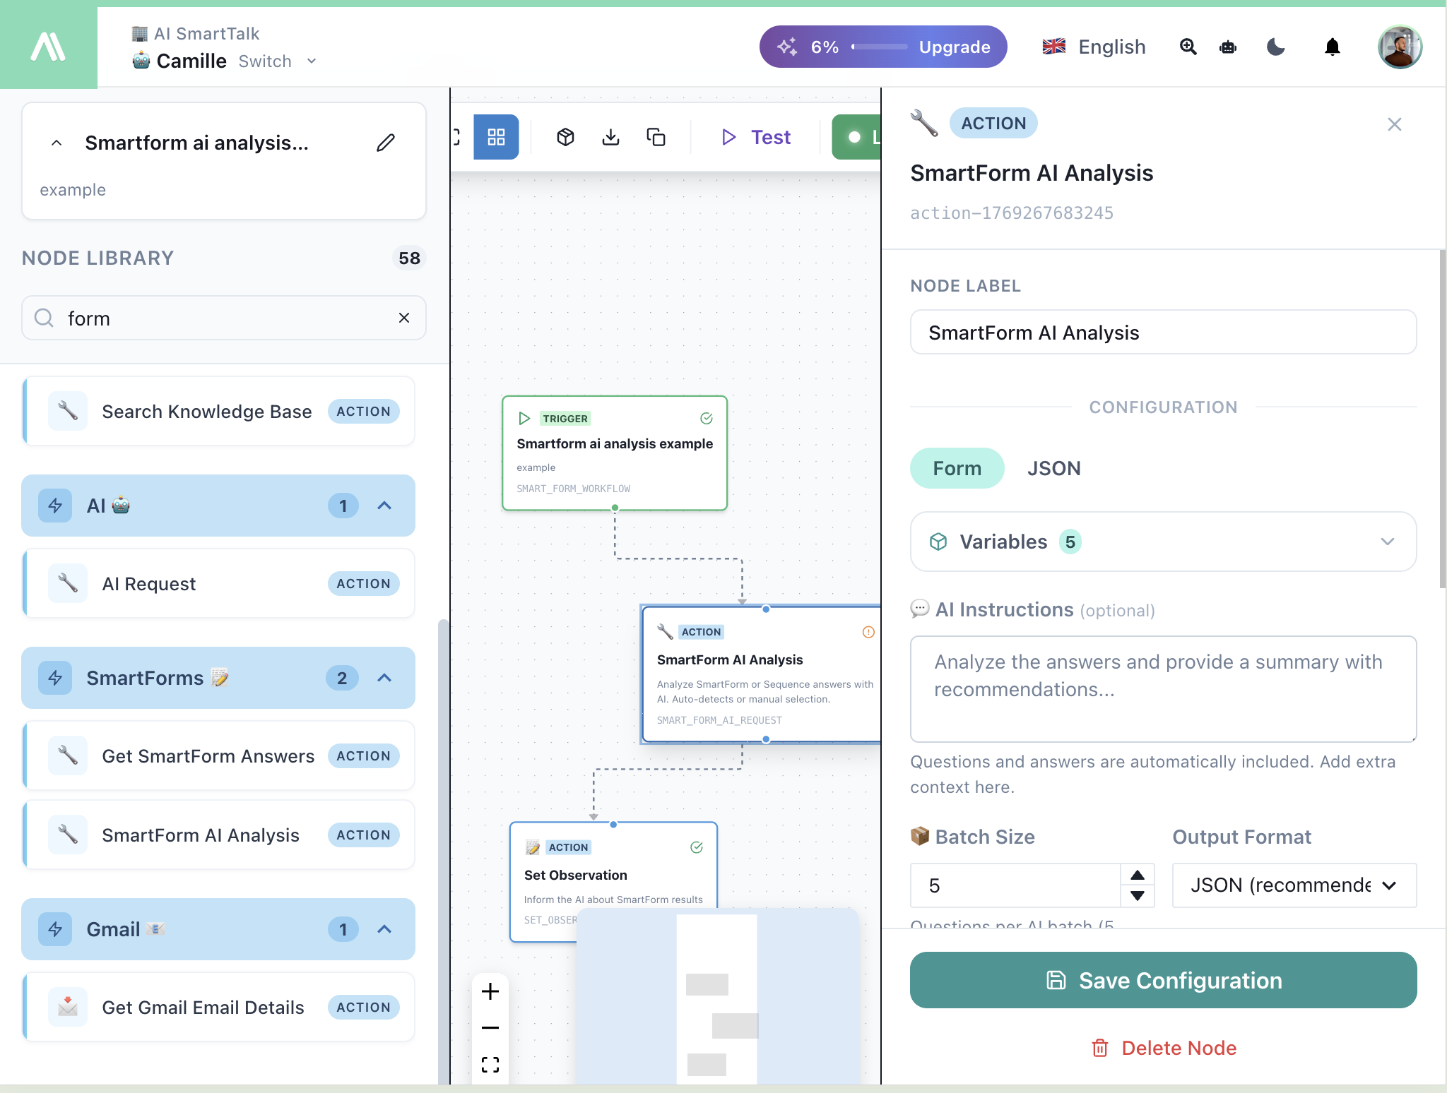The image size is (1447, 1093).
Task: Select the Form configuration tab
Action: tap(957, 468)
